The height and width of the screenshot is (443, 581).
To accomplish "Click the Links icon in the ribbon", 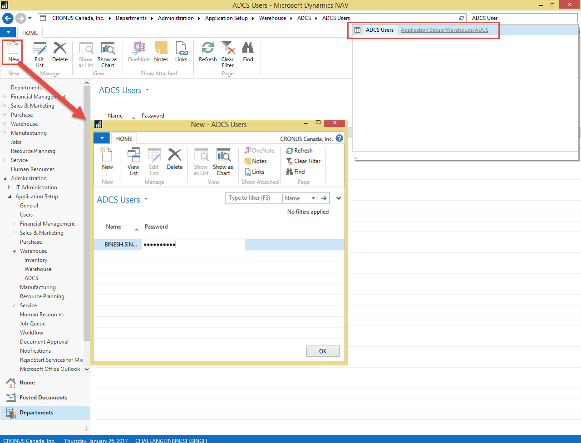I will point(182,50).
